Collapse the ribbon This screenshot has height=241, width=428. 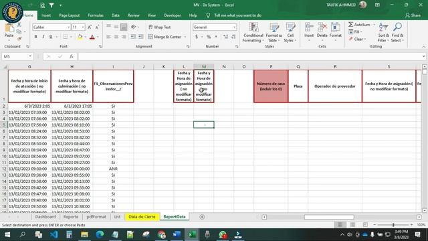423,47
